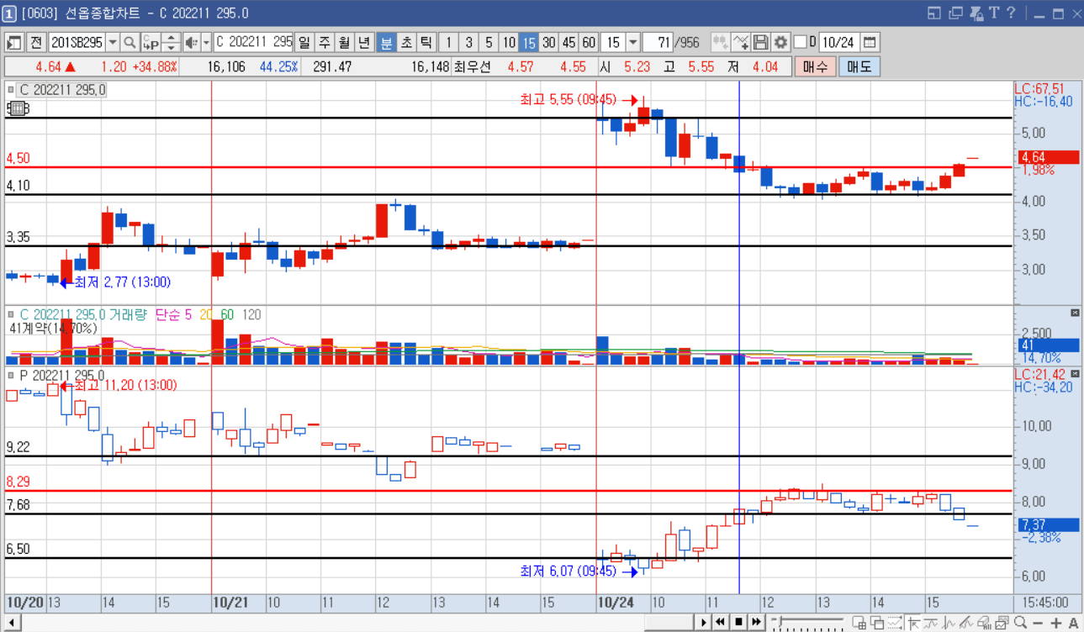Screen dimensions: 1084x632
Task: Edit the symbol code field 201SB295
Action: [x=77, y=42]
